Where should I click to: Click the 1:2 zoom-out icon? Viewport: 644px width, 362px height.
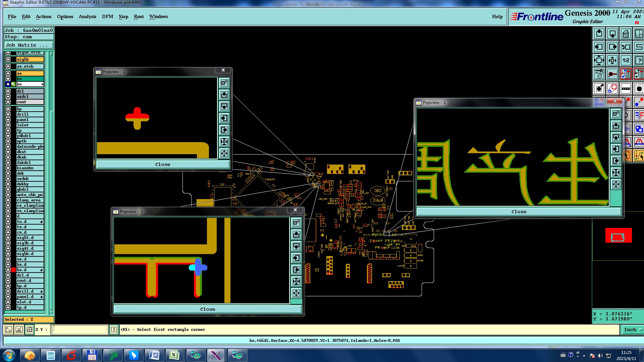(626, 61)
